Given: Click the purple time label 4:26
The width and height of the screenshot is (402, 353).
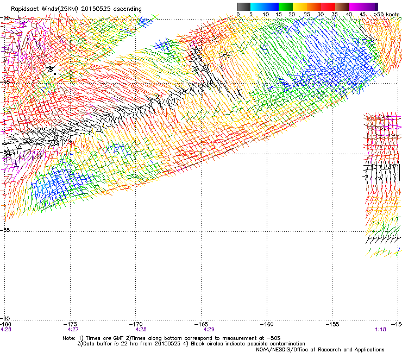Looking at the screenshot, I should point(5,330).
